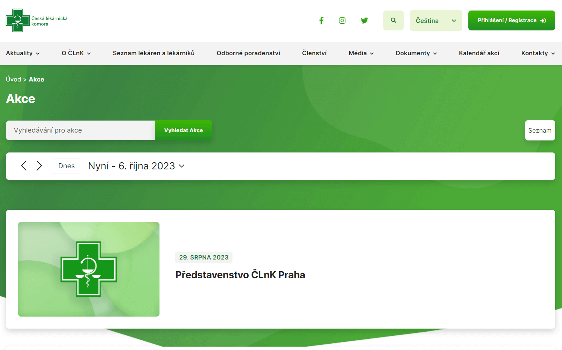Go to previous events with left arrow
Screen dimensions: 562x350
(x=24, y=166)
